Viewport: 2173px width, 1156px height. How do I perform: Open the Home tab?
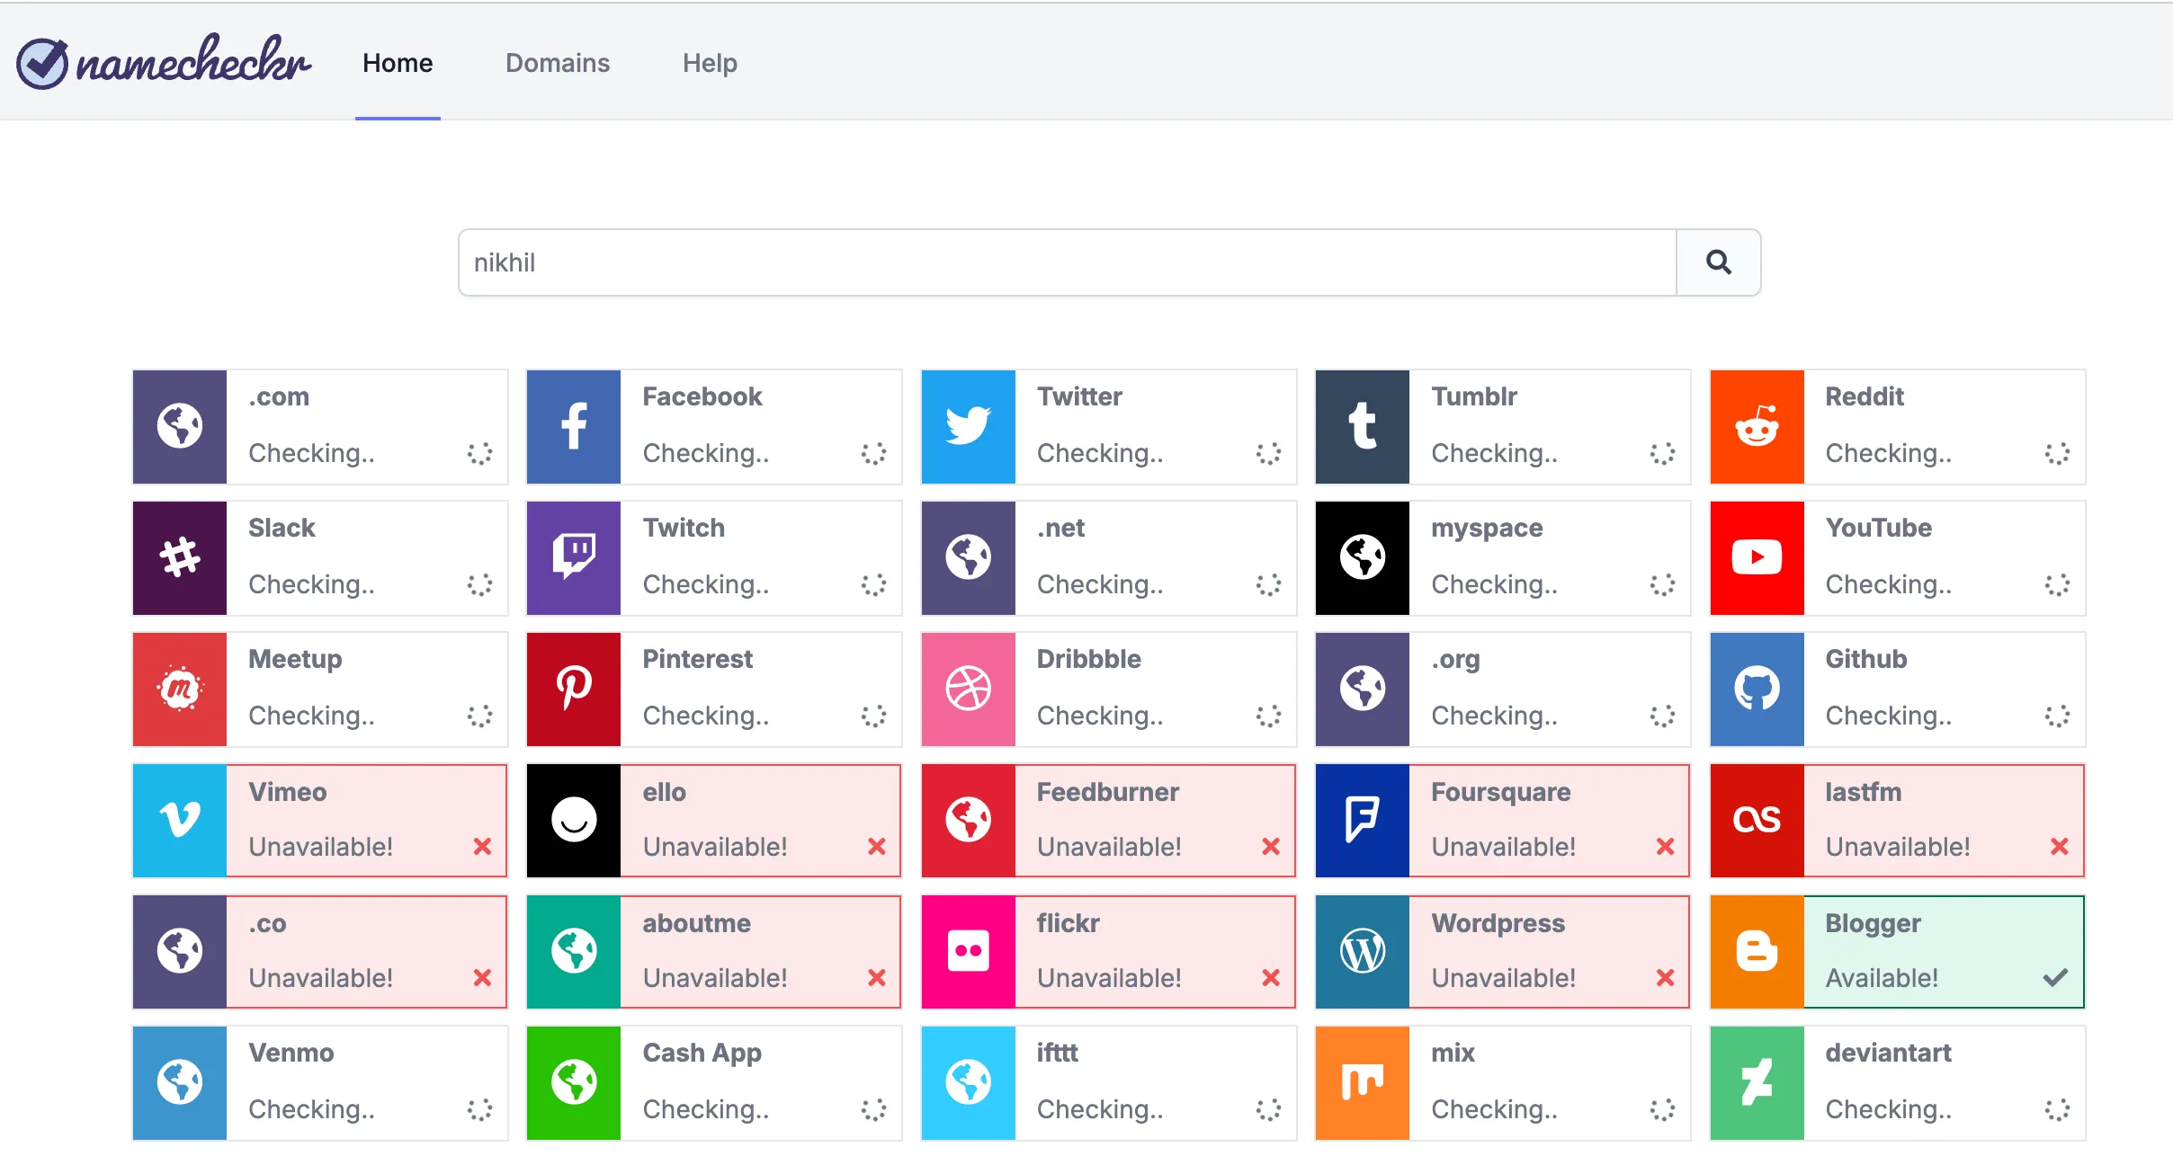(x=398, y=63)
